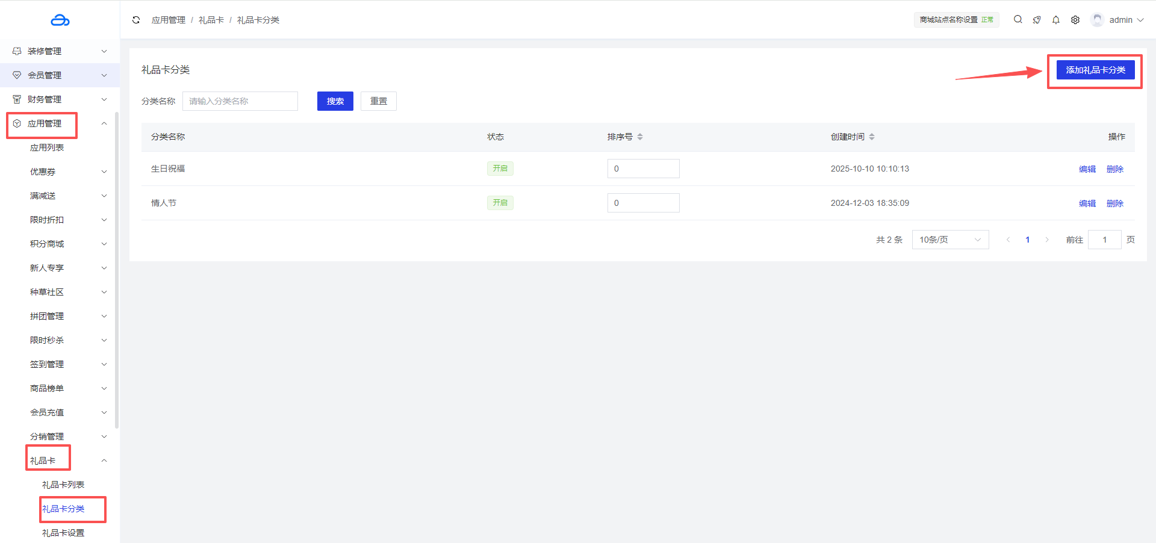Open the 10条/页 page size dropdown
Image resolution: width=1156 pixels, height=543 pixels.
coord(950,240)
